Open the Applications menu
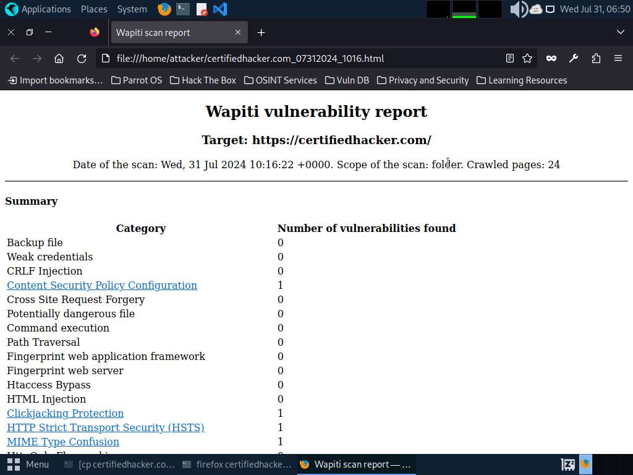Viewport: 633px width, 475px height. pyautogui.click(x=38, y=9)
